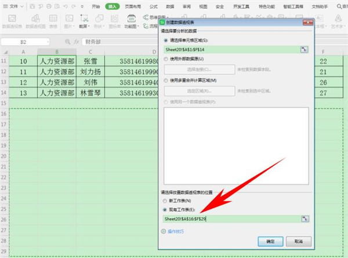
Task: Click range picker icon beside Sheet20!$A$16:$F$29
Action: click(x=303, y=219)
